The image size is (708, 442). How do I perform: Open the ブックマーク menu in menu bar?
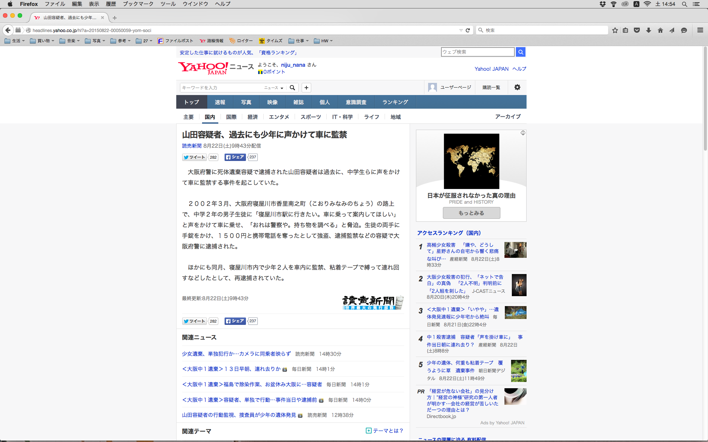tap(138, 4)
